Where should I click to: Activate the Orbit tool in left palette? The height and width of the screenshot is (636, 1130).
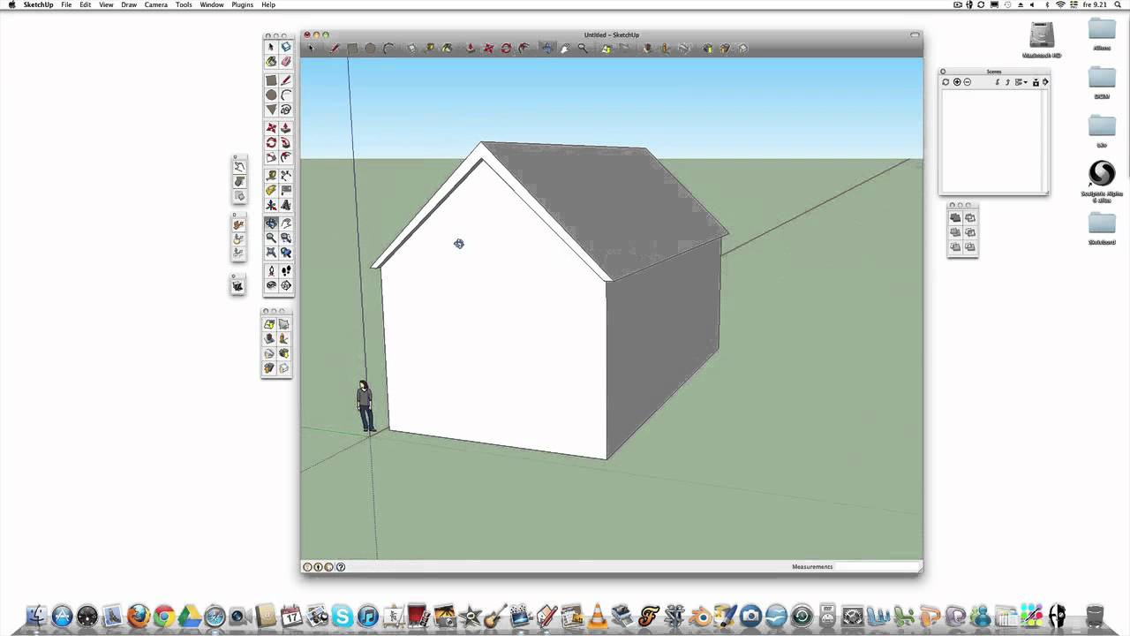pyautogui.click(x=271, y=223)
